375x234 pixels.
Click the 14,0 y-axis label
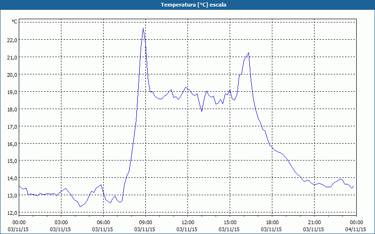pos(12,178)
